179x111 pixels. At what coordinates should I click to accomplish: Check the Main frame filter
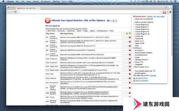tap(46, 31)
